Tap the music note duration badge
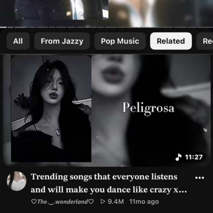This screenshot has height=213, width=213. click(189, 157)
